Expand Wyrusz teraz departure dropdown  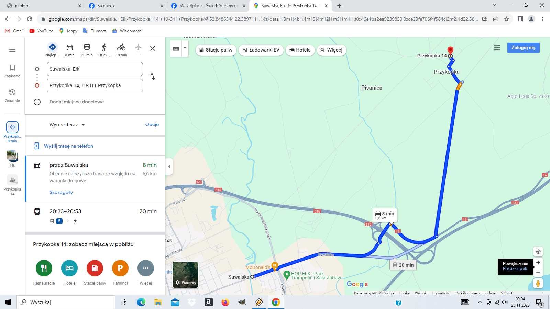pyautogui.click(x=67, y=125)
